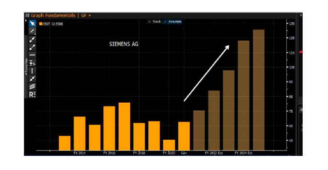
Task: Select the pencil freehand draw tool
Action: coord(32,31)
